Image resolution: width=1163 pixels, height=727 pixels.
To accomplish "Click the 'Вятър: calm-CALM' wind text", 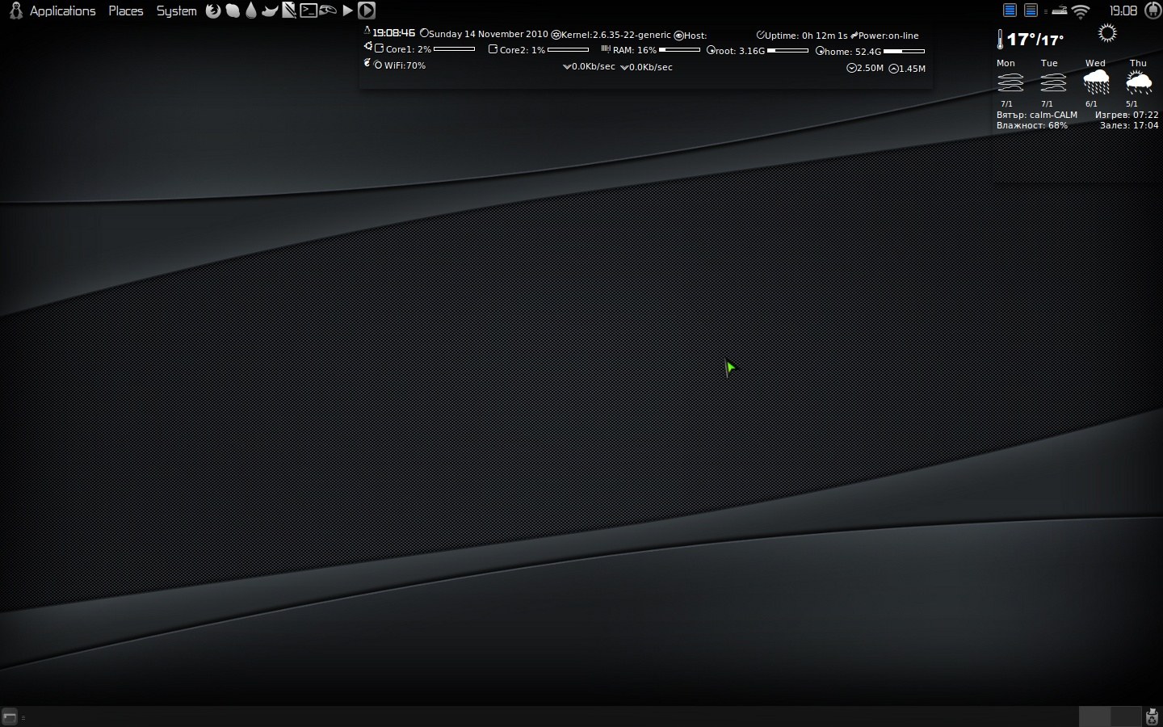I will [1037, 115].
